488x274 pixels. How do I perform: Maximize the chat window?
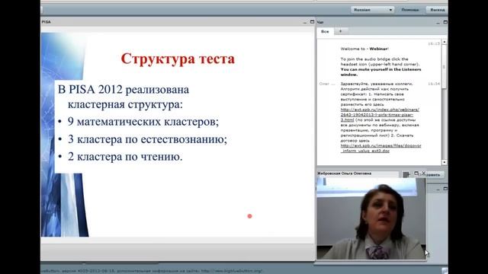[445, 22]
